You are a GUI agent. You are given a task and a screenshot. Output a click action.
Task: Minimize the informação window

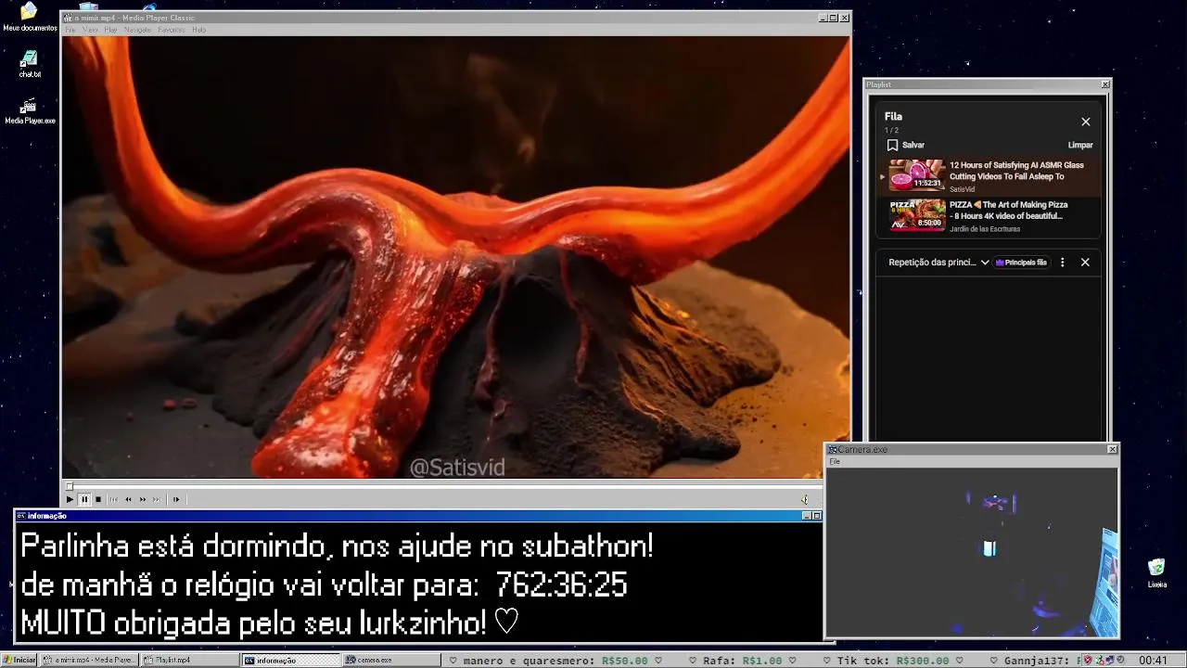806,516
